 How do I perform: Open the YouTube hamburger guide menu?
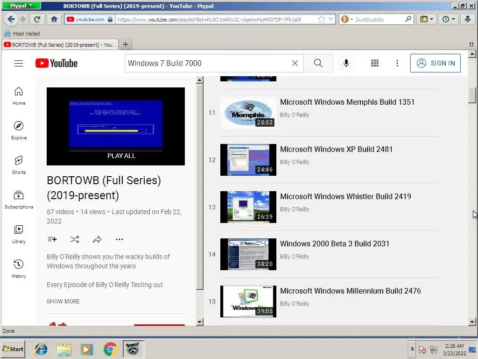click(19, 63)
